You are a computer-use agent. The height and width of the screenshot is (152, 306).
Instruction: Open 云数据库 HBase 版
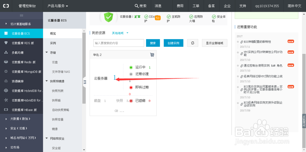[x=24, y=110]
